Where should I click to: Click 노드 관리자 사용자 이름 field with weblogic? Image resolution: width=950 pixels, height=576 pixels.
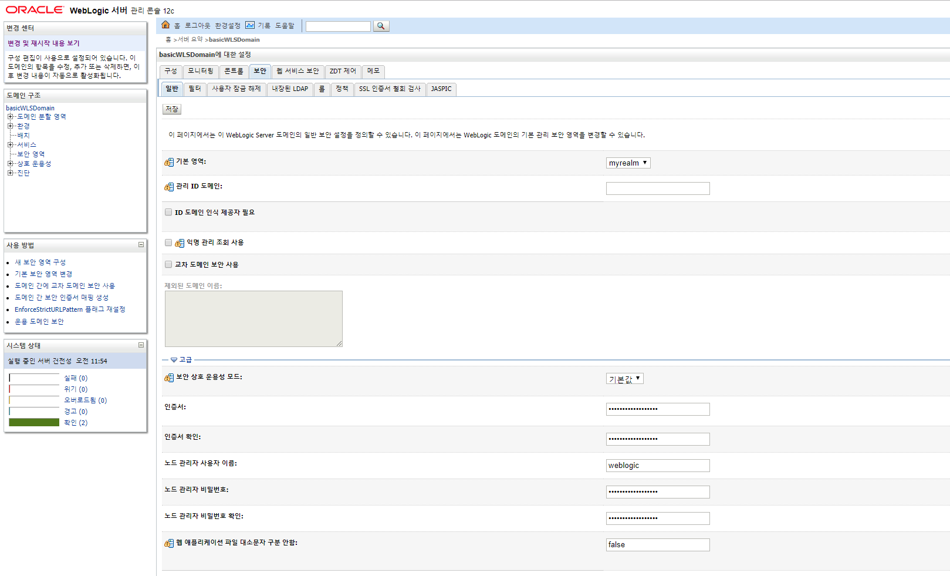(x=658, y=466)
